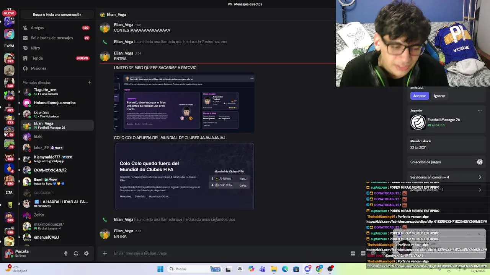490x275 pixels.
Task: Open Microsoft Edge from the taskbar
Action: (285, 269)
